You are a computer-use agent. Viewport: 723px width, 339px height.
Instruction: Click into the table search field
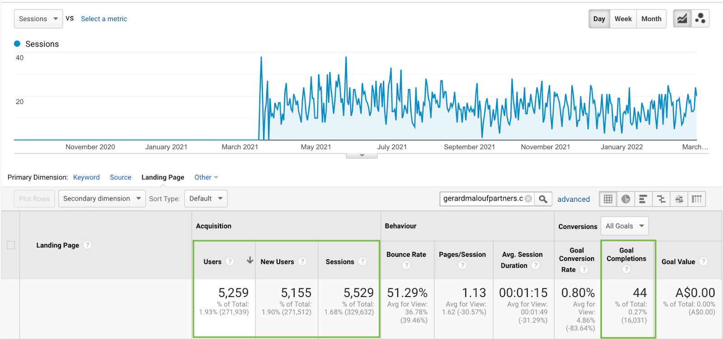coord(482,199)
